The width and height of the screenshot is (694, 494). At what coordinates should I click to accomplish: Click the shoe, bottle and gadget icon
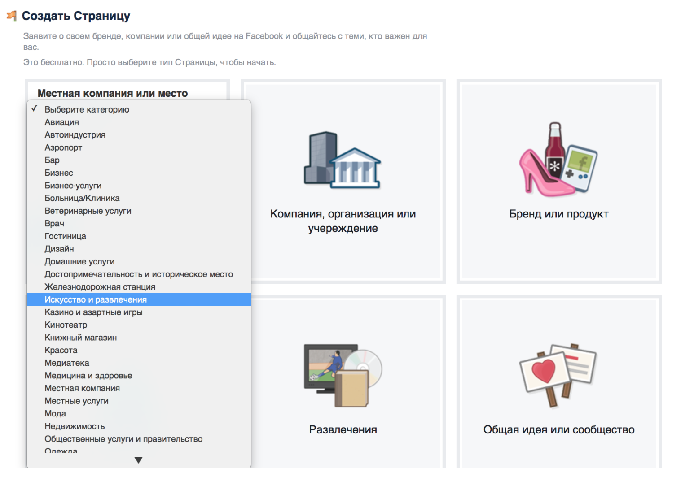tap(558, 159)
